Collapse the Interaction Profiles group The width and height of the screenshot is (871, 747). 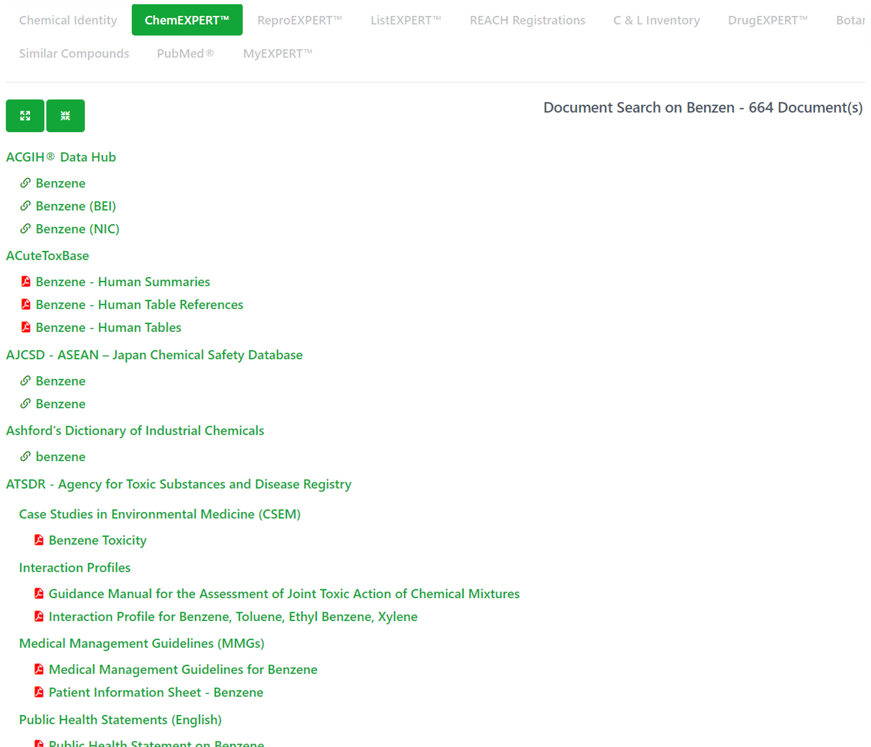pyautogui.click(x=75, y=567)
